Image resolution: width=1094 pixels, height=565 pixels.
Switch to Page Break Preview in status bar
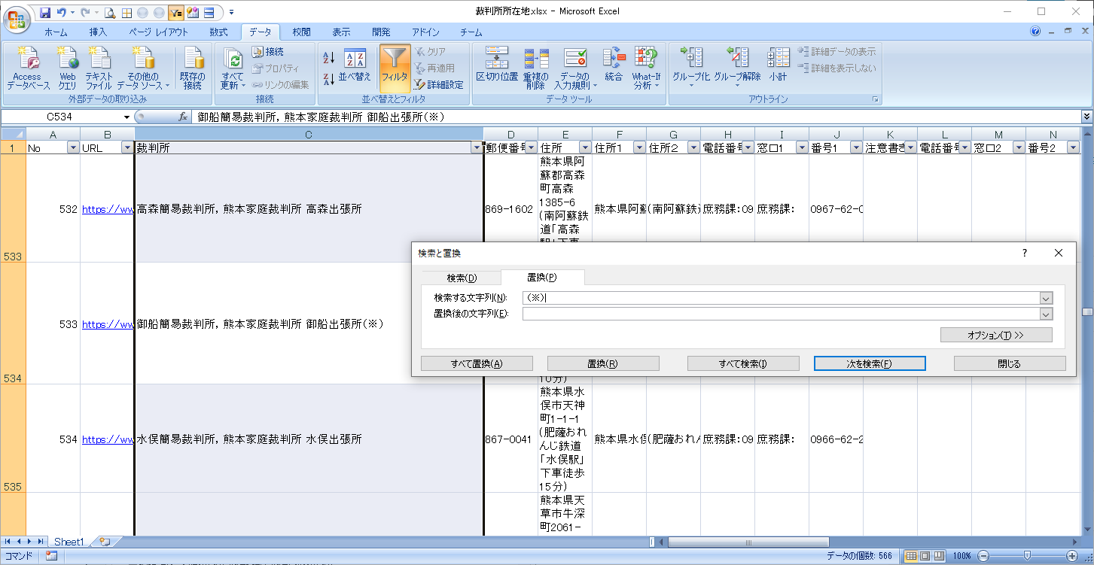(938, 556)
